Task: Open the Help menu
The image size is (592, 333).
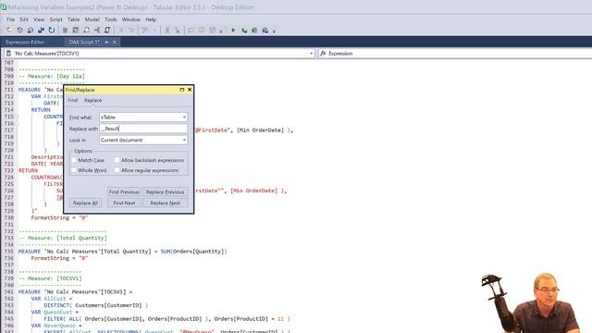Action: tap(151, 19)
